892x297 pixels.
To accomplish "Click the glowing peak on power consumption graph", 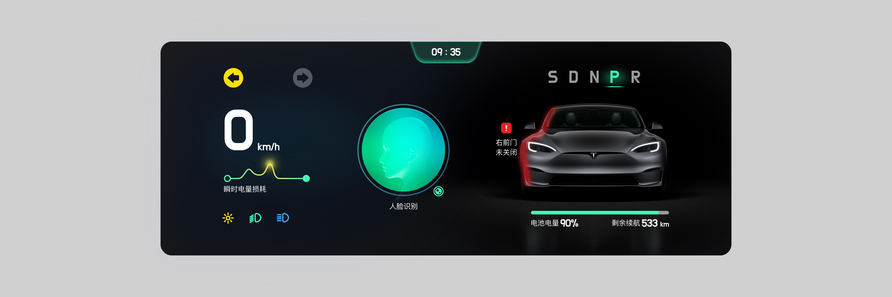I will click(x=269, y=165).
